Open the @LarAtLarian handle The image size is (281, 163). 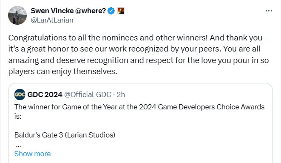pos(52,20)
